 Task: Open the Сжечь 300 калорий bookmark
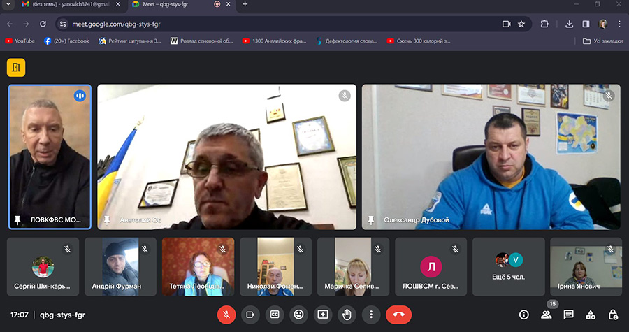click(419, 41)
